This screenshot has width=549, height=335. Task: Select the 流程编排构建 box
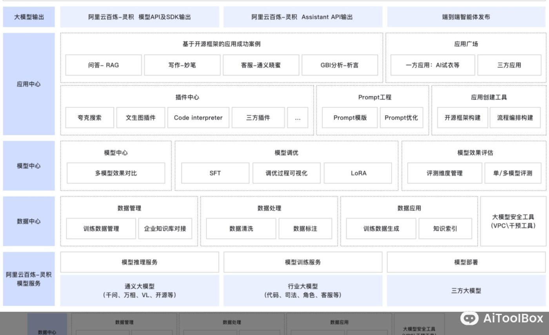click(515, 117)
